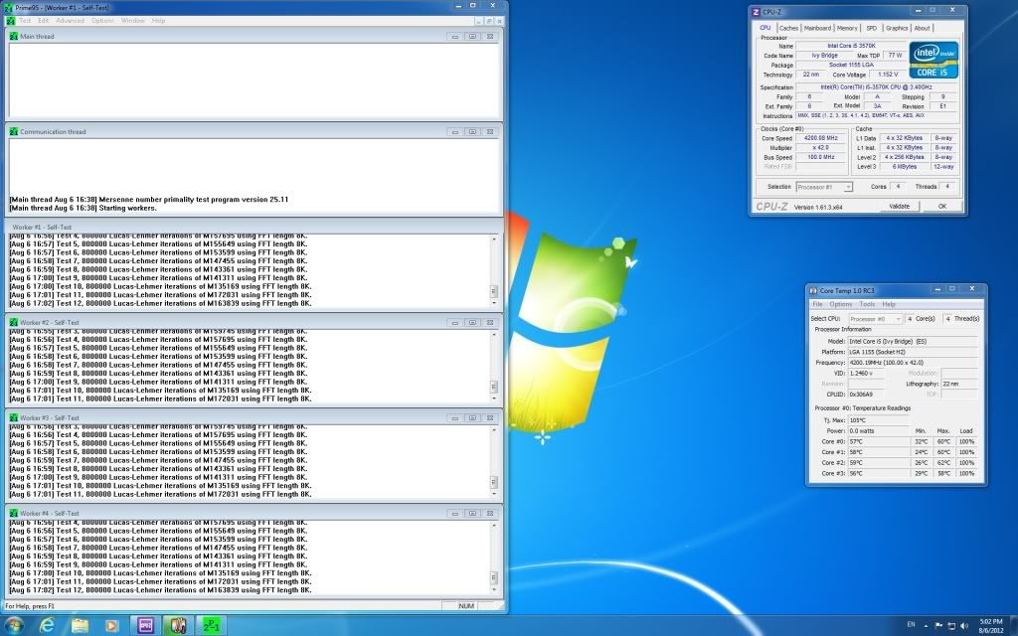Open the Advanced menu in Prime95
This screenshot has height=636, width=1018.
pos(70,20)
